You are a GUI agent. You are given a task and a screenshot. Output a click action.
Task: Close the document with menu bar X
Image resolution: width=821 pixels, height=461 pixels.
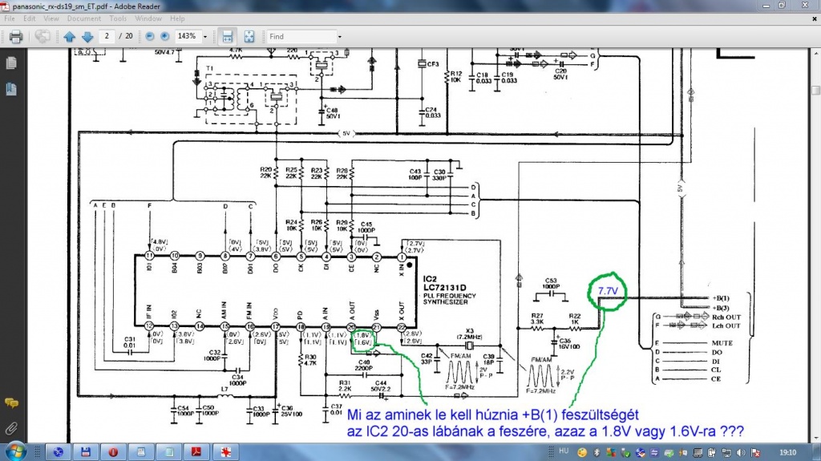pyautogui.click(x=815, y=18)
